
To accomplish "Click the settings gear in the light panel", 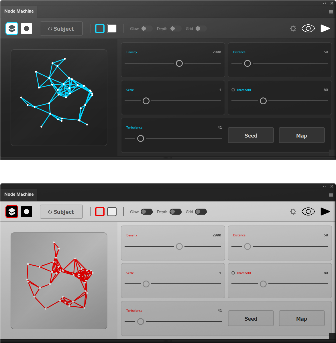I will point(293,212).
